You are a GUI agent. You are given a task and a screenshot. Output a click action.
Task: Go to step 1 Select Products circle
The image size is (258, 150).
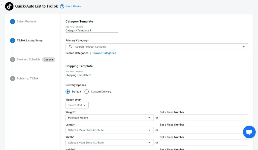pyautogui.click(x=13, y=22)
